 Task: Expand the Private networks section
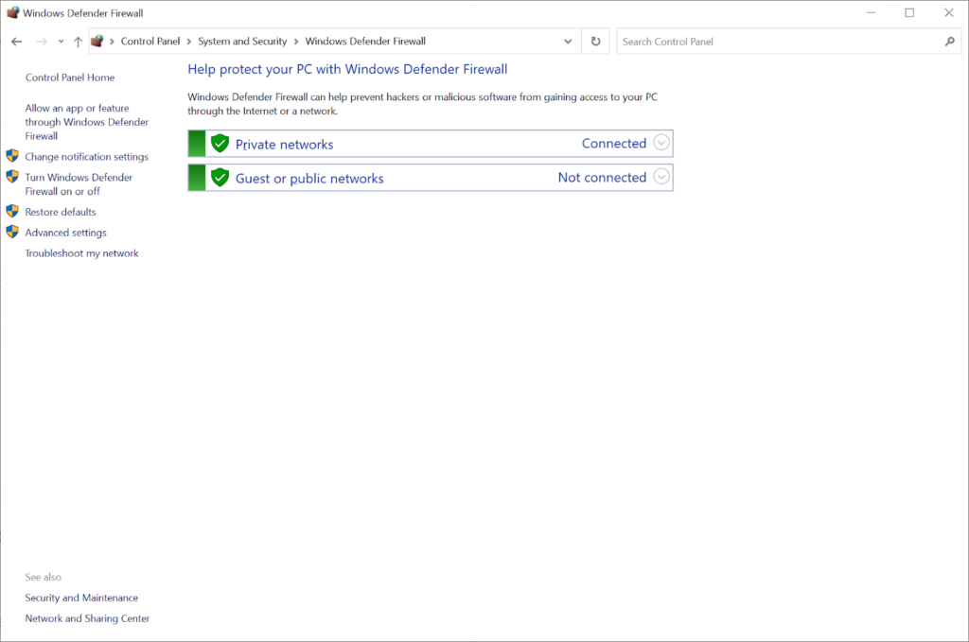click(x=661, y=143)
